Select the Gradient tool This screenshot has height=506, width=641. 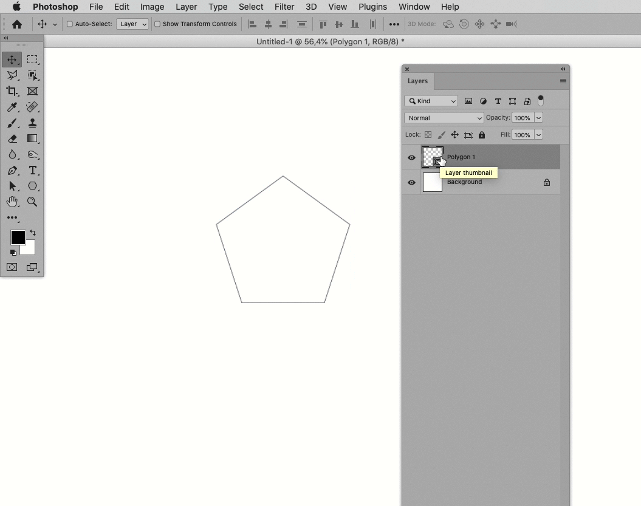32,139
